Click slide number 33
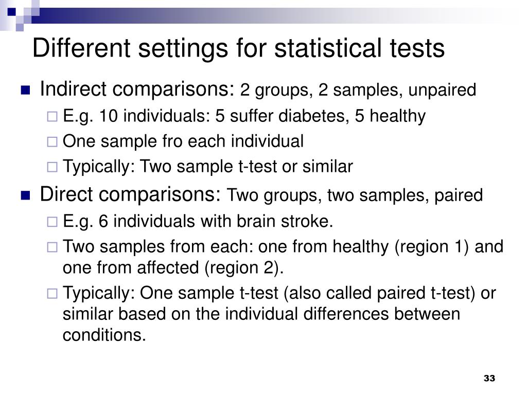This screenshot has width=527, height=395. pos(489,378)
